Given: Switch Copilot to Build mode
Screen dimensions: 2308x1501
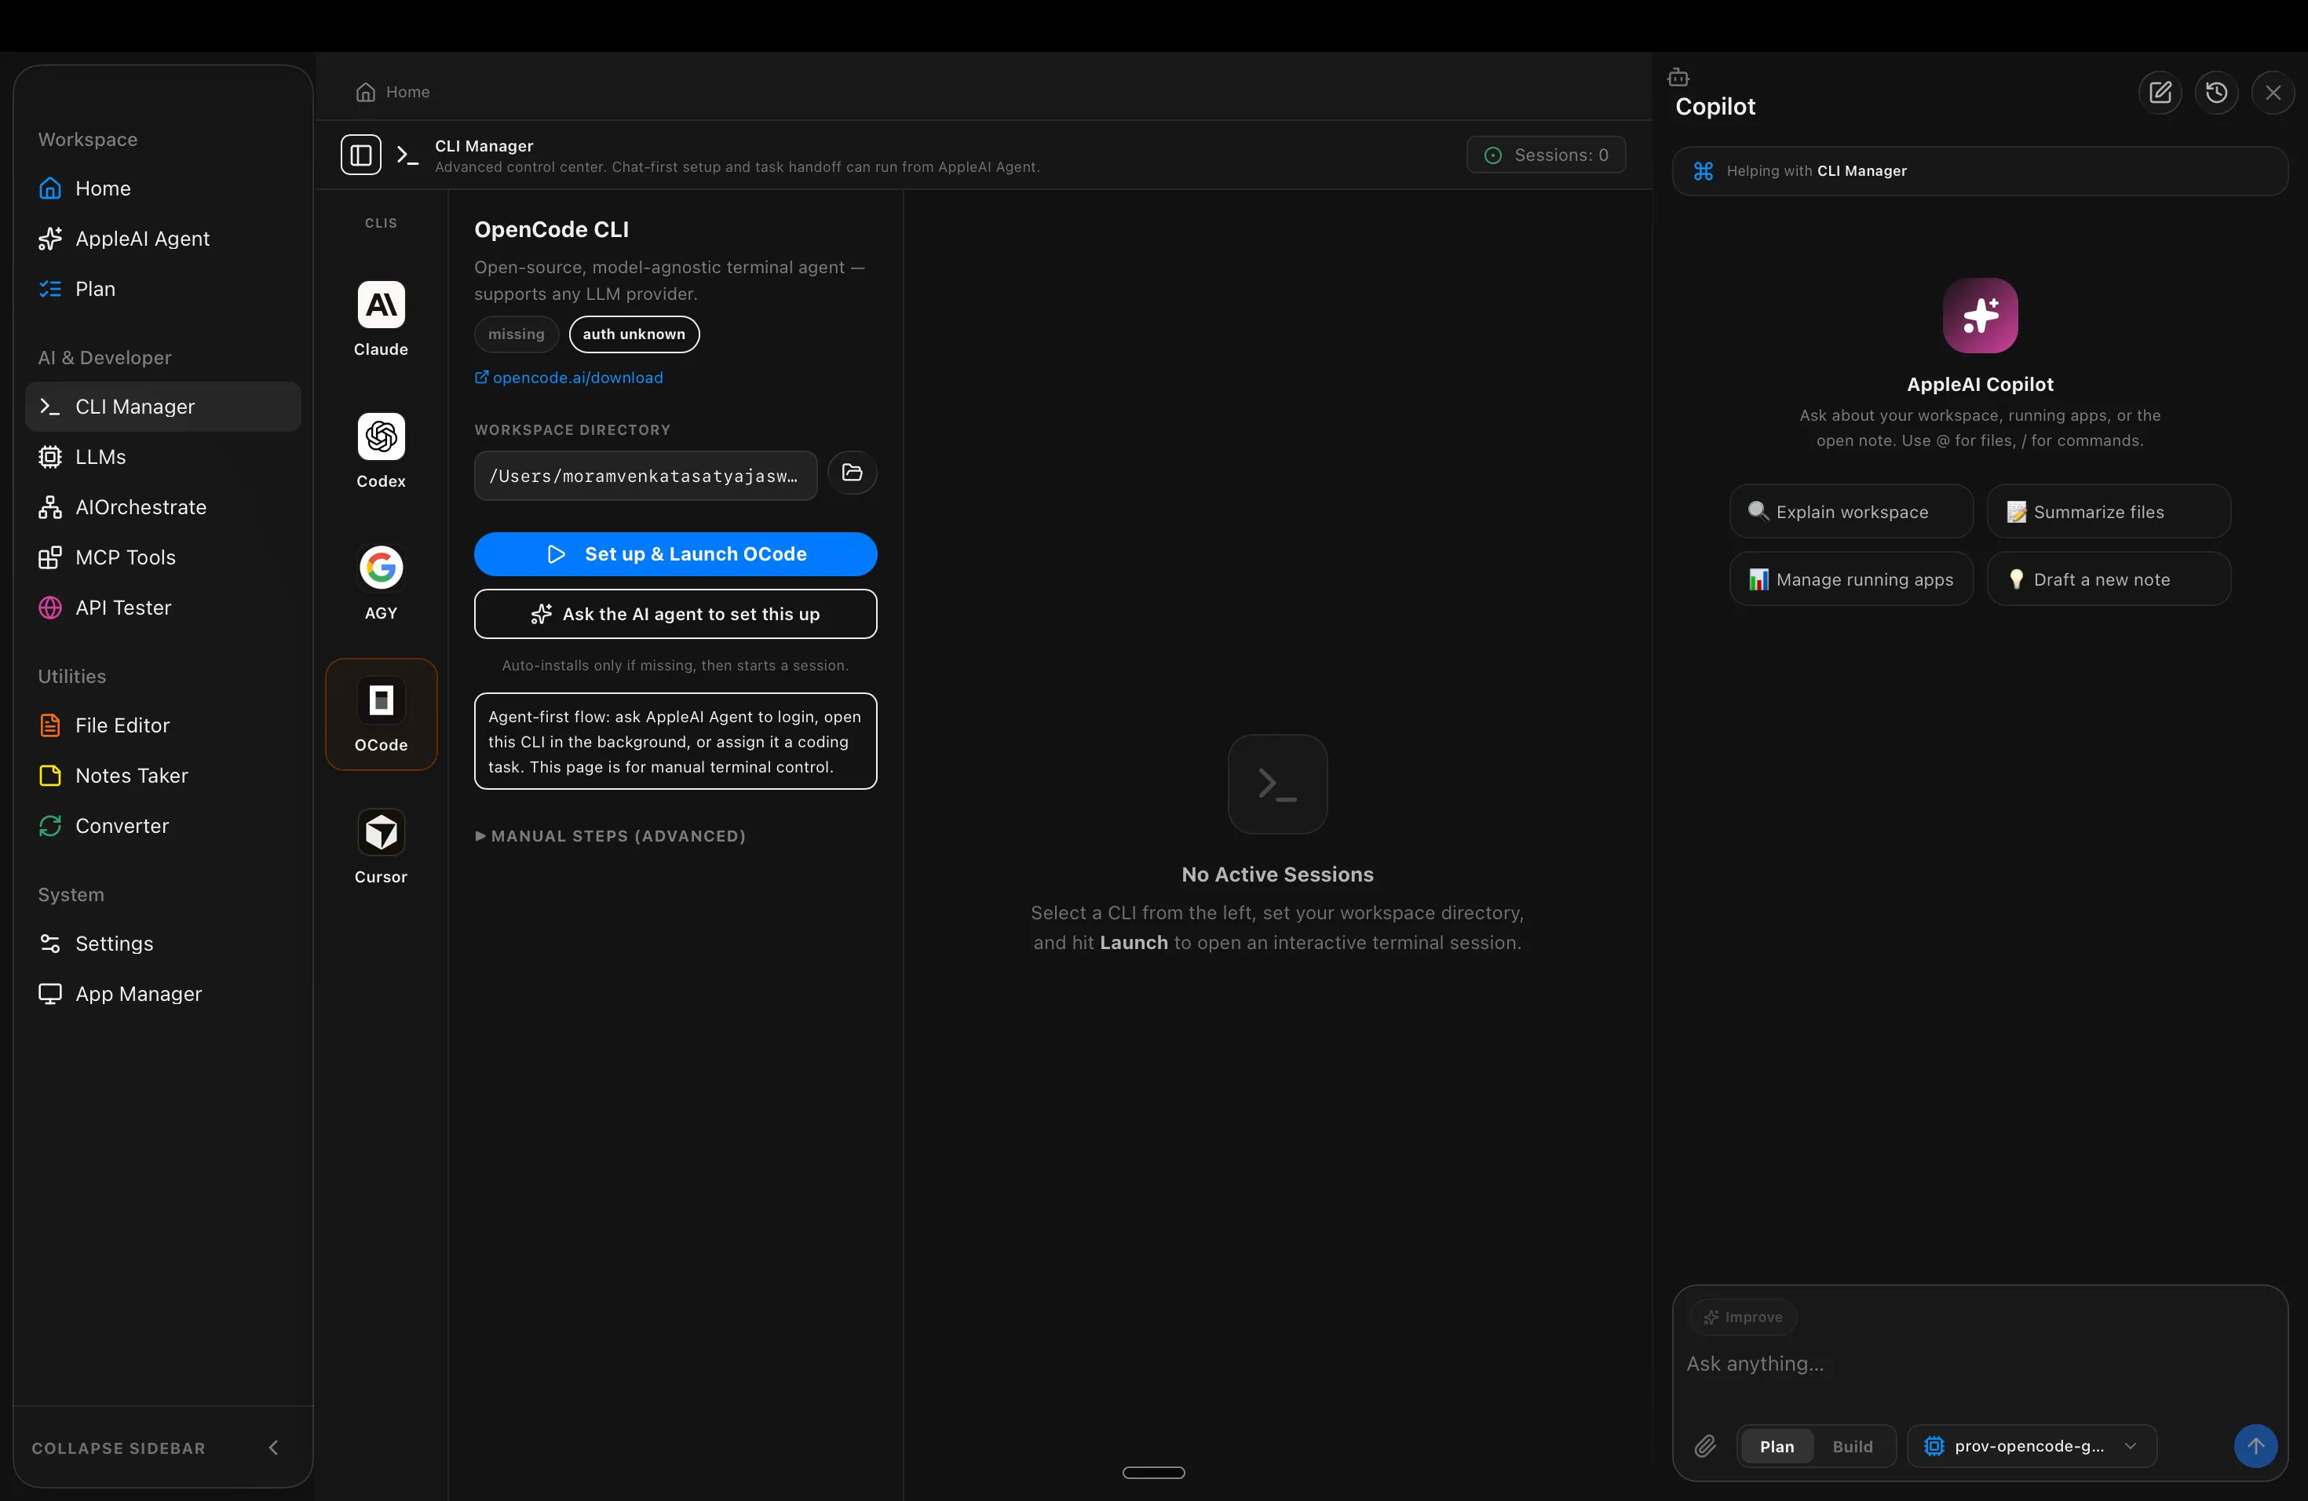Looking at the screenshot, I should [1852, 1447].
